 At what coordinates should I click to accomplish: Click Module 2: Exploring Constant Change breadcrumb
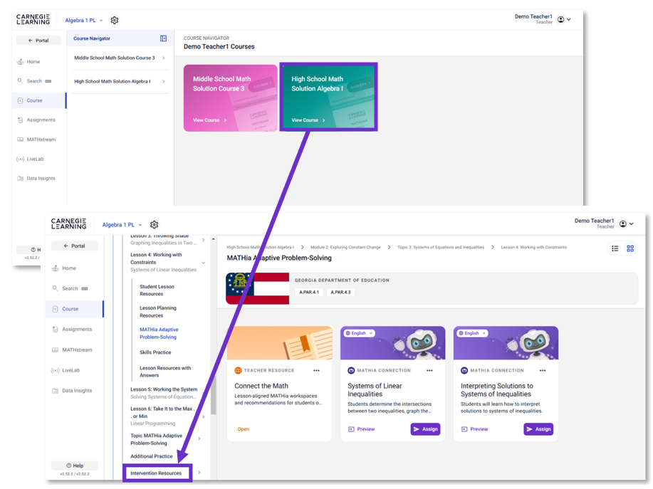coord(345,247)
